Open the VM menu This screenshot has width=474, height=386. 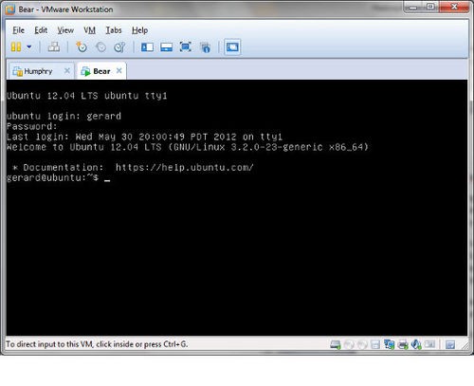coord(89,30)
